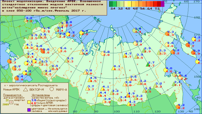Click the triangle station marked 3.0
The height and width of the screenshot is (114, 202).
click(39, 37)
